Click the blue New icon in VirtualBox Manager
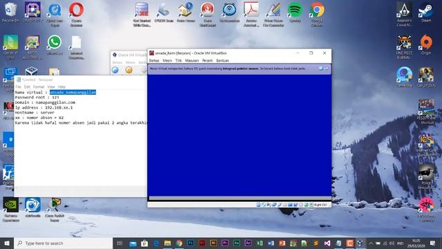Image resolution: width=442 pixels, height=249 pixels. click(115, 70)
